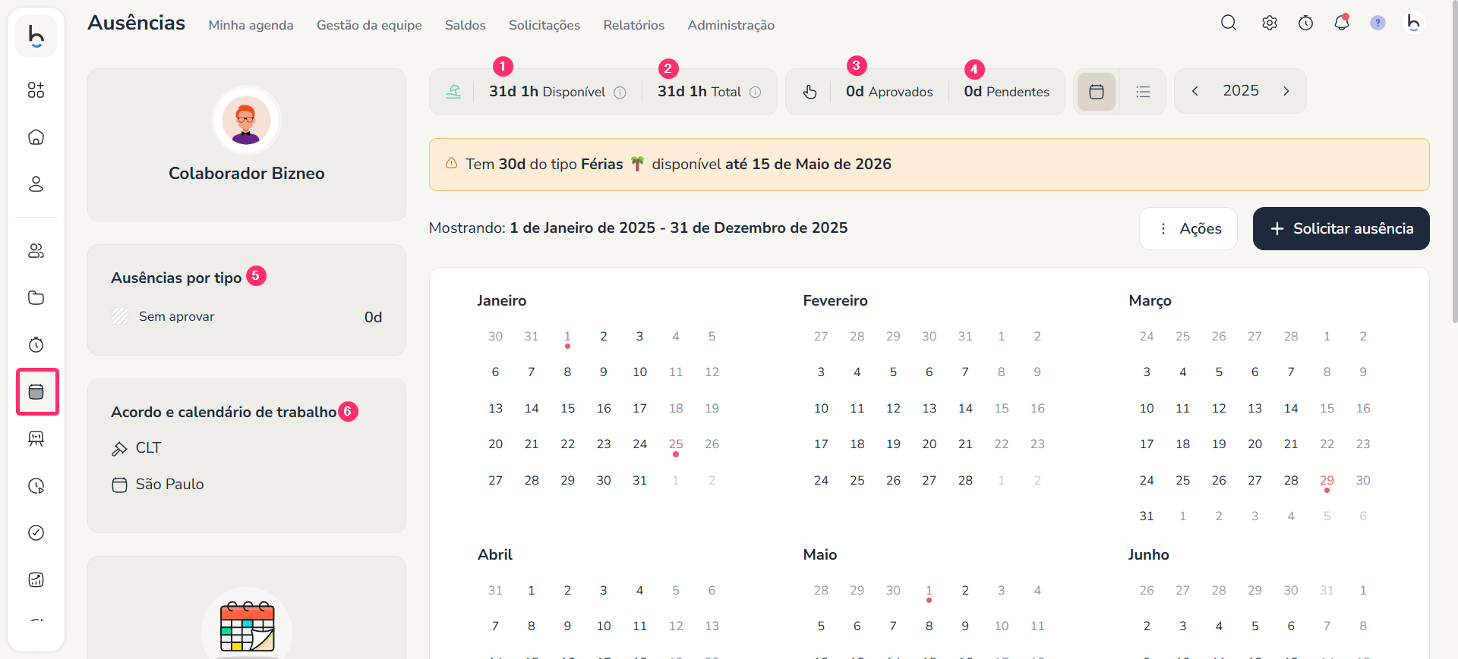Expand the Ações dropdown menu
The height and width of the screenshot is (659, 1458).
pos(1188,228)
